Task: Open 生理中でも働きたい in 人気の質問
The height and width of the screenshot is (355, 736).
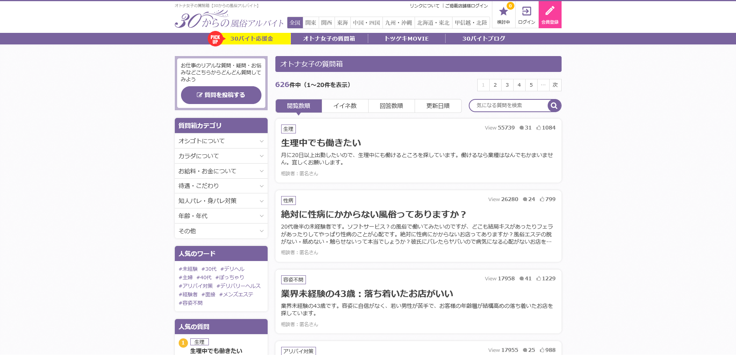Action: [216, 351]
